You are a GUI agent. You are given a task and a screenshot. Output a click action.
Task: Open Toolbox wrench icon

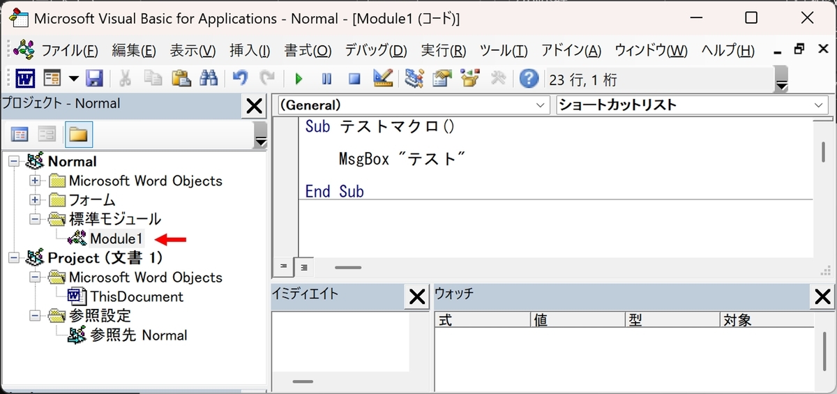pyautogui.click(x=498, y=78)
